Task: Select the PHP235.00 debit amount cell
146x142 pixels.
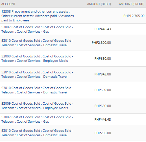Action: pyautogui.click(x=103, y=133)
